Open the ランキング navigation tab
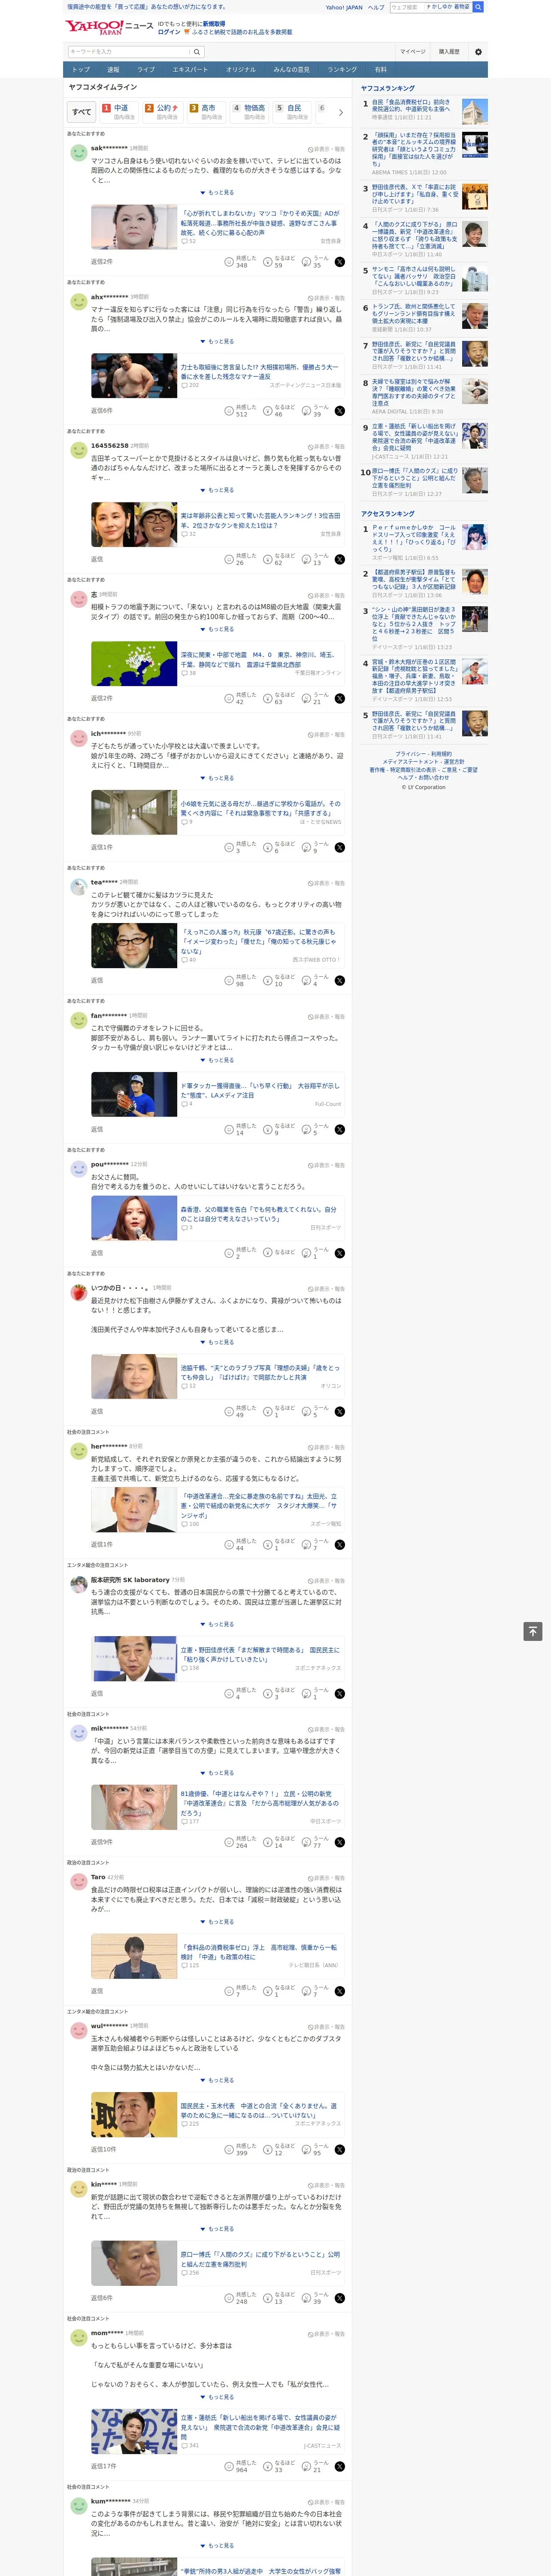The width and height of the screenshot is (551, 2576). (x=342, y=70)
